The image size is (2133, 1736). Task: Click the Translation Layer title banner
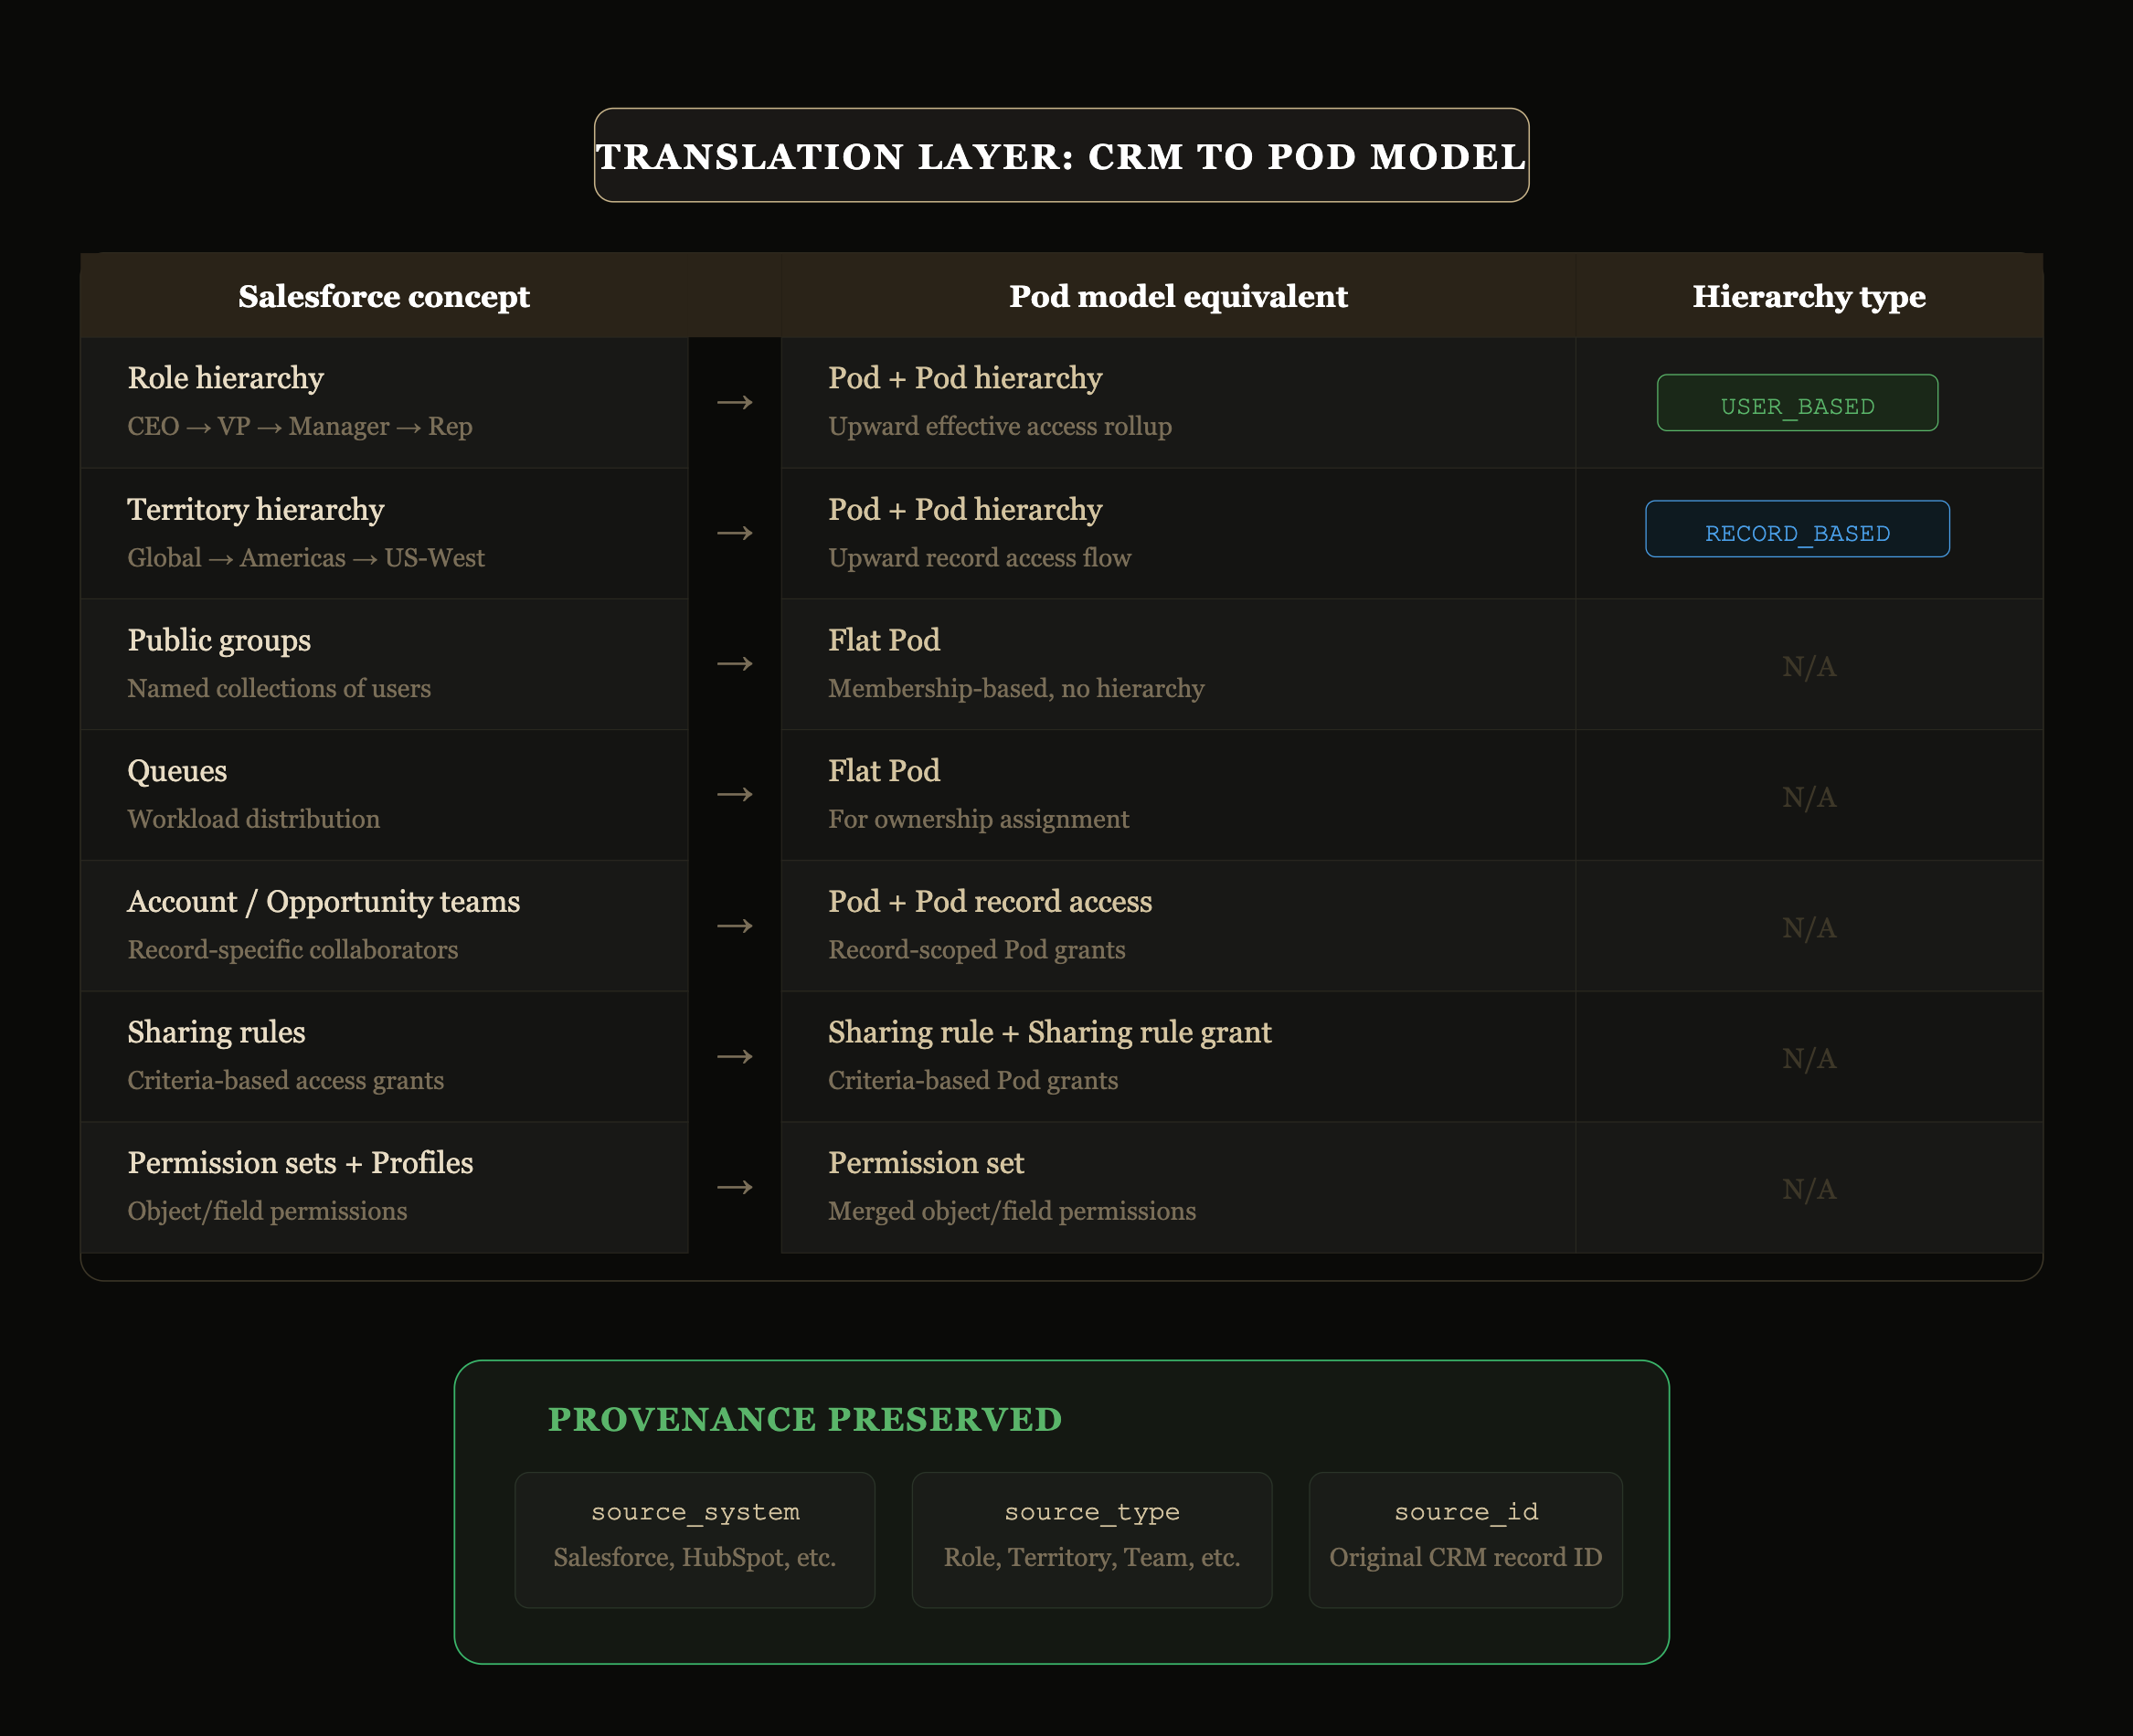1061,156
